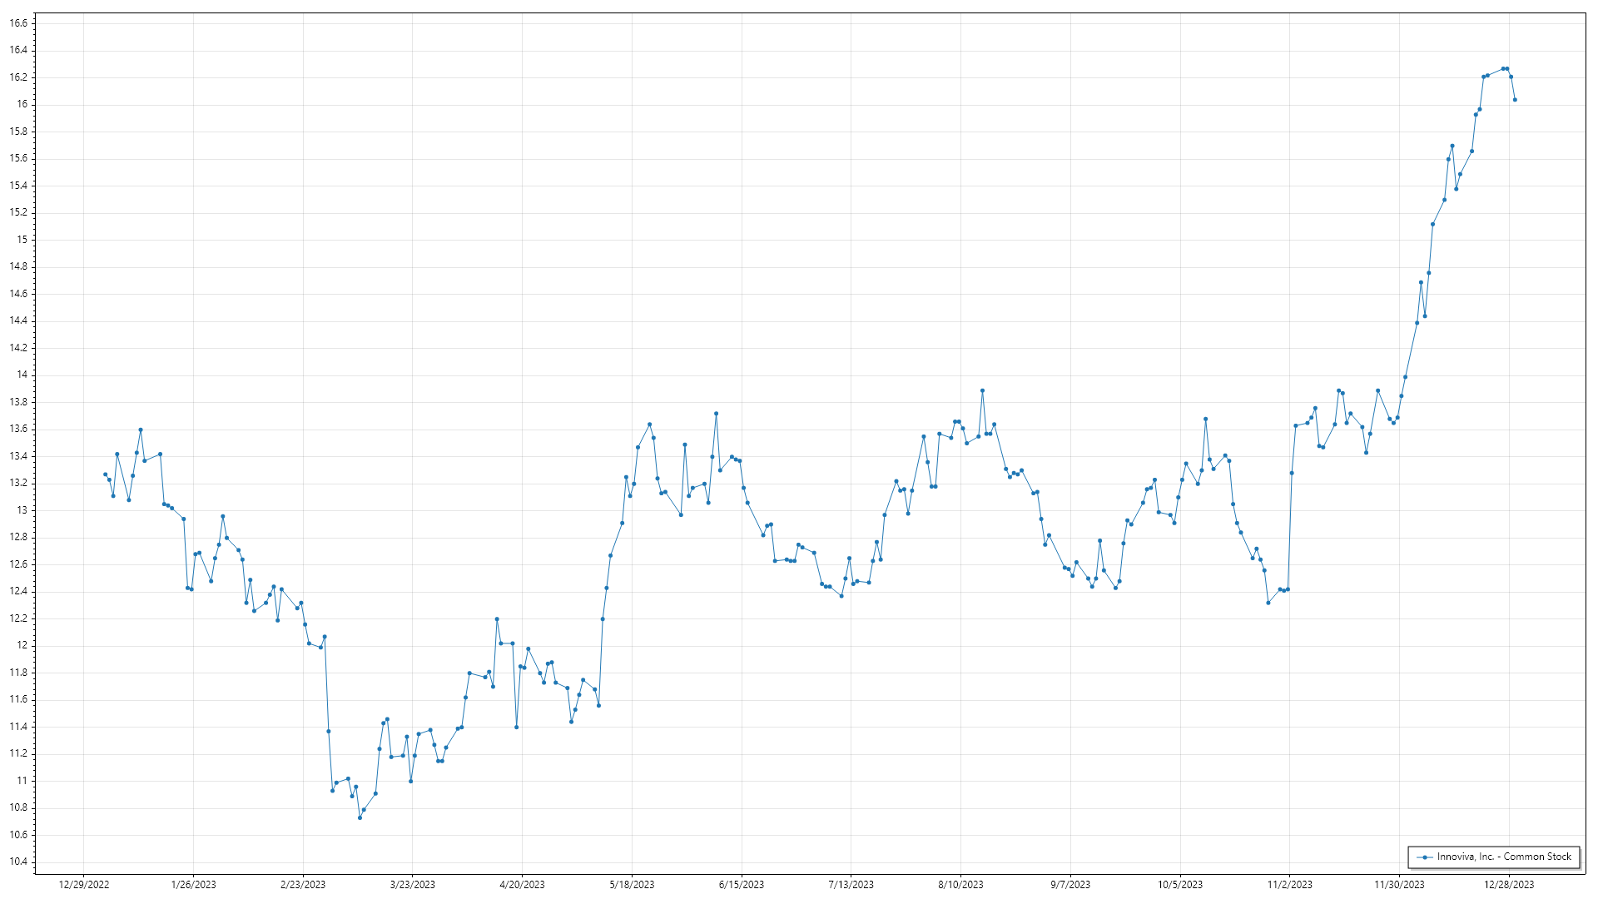Click the 7/13/2023 date label
The width and height of the screenshot is (1598, 899).
coord(851,885)
